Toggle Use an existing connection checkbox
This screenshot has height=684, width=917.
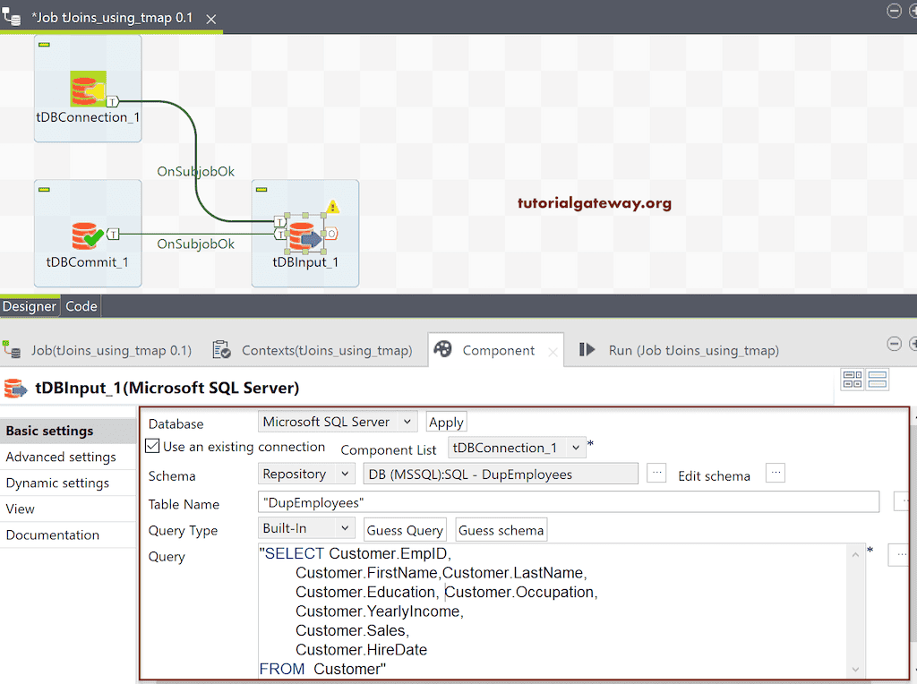[x=153, y=446]
